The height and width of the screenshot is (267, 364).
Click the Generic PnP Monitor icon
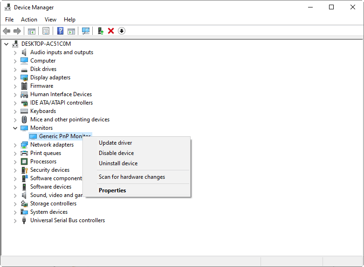click(x=33, y=136)
